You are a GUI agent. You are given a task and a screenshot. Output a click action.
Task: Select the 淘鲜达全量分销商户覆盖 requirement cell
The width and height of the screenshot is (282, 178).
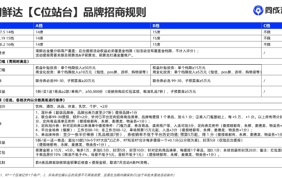click(147, 53)
